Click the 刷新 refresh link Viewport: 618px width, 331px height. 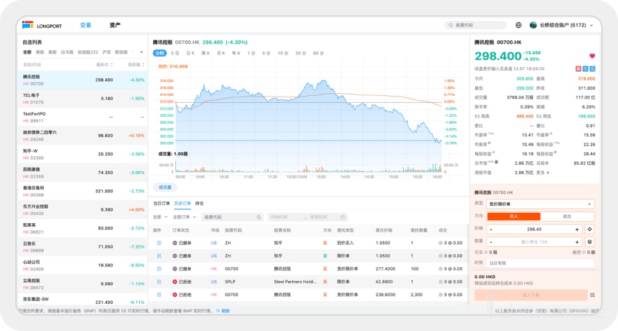pyautogui.click(x=223, y=311)
